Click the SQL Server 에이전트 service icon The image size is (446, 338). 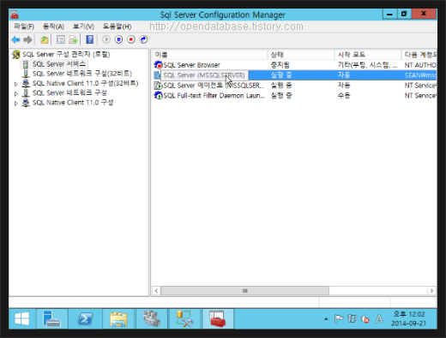(158, 86)
